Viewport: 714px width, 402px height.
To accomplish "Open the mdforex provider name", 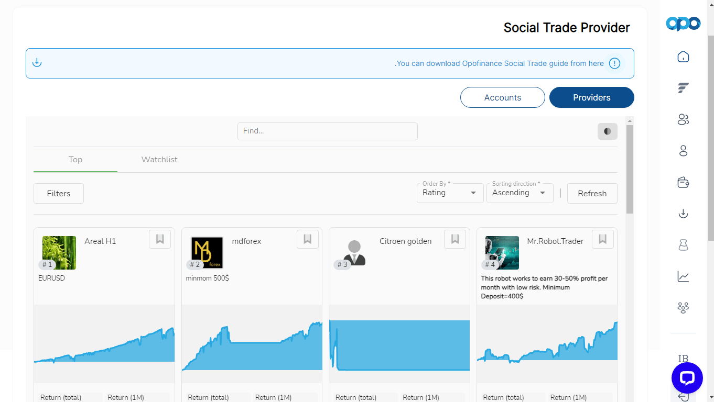I will click(246, 241).
